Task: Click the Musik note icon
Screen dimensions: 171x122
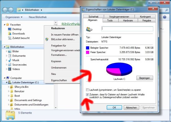Action: [10, 60]
